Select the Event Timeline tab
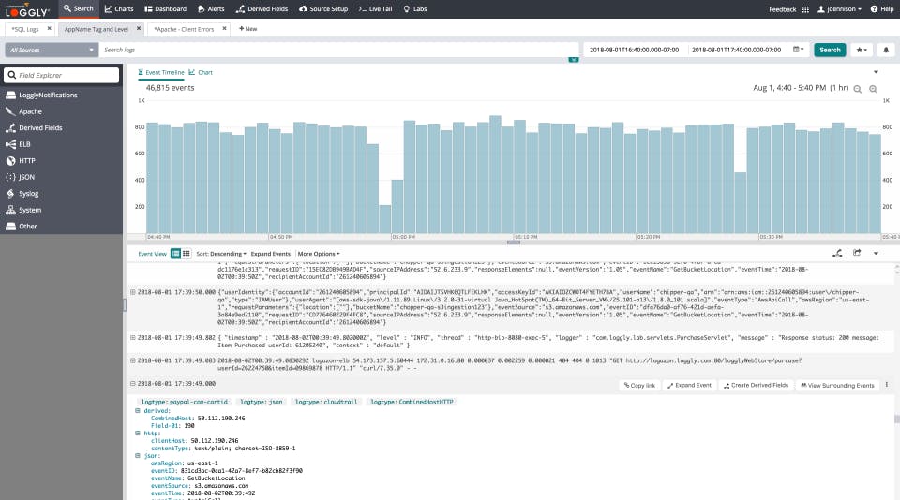This screenshot has width=900, height=500. 161,72
